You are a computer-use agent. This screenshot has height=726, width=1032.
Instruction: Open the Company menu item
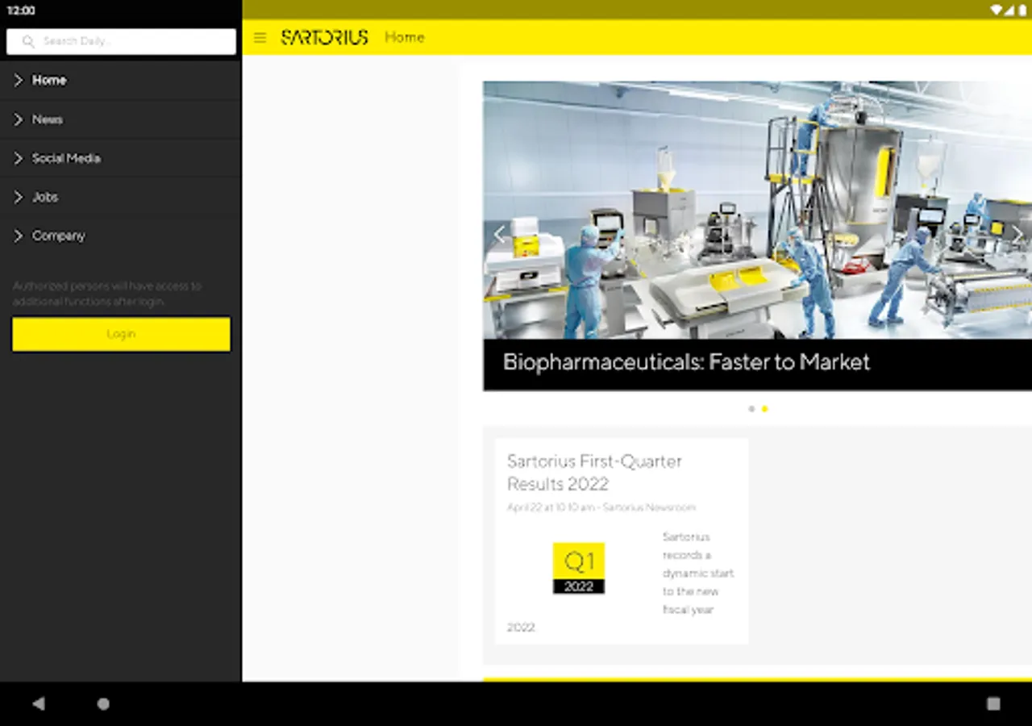tap(121, 236)
